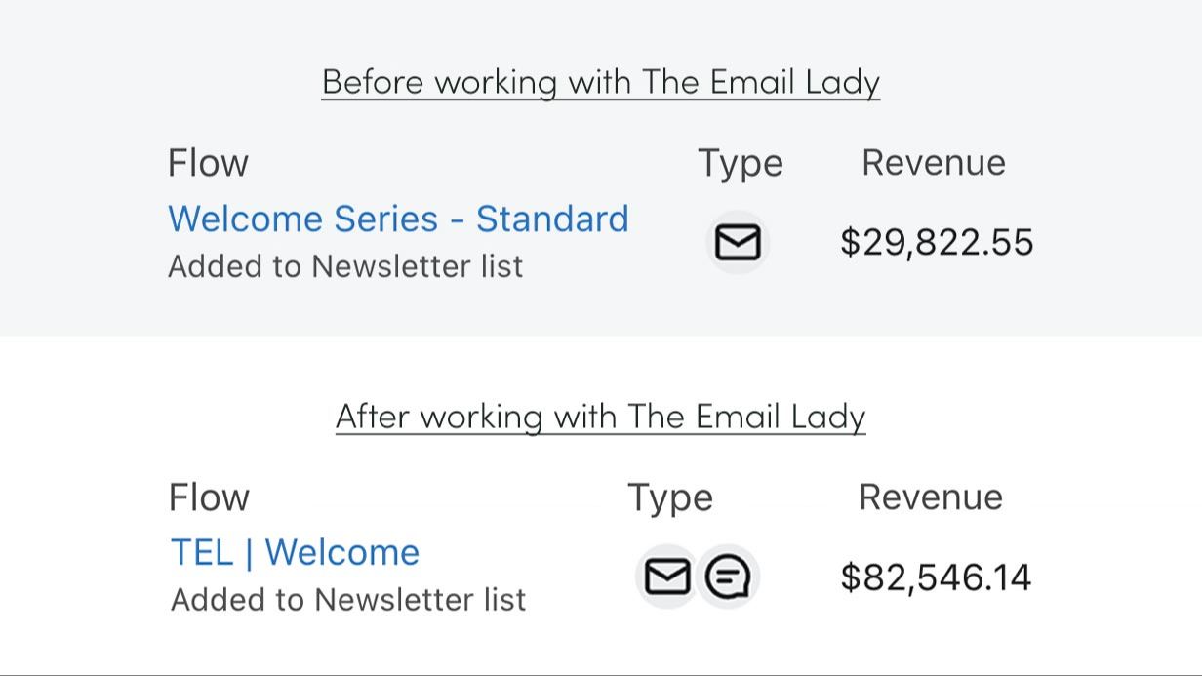Viewport: 1202px width, 676px height.
Task: Click the Revenue header above $82,546.14
Action: pos(930,497)
